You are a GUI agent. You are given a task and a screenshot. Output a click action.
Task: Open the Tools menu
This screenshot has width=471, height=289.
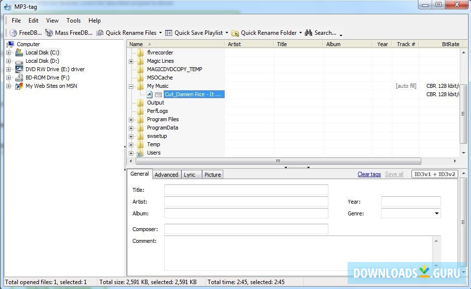tap(74, 21)
